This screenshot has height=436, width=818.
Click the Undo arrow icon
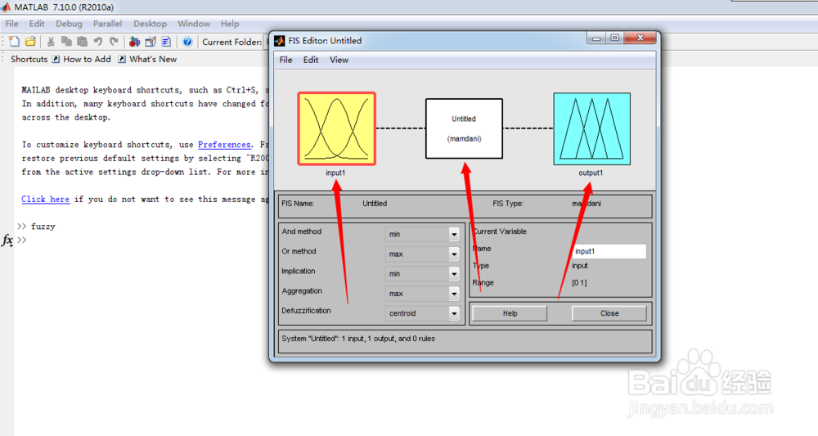pyautogui.click(x=97, y=42)
